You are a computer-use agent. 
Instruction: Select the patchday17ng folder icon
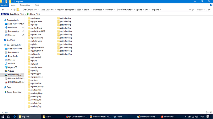coord(58,54)
